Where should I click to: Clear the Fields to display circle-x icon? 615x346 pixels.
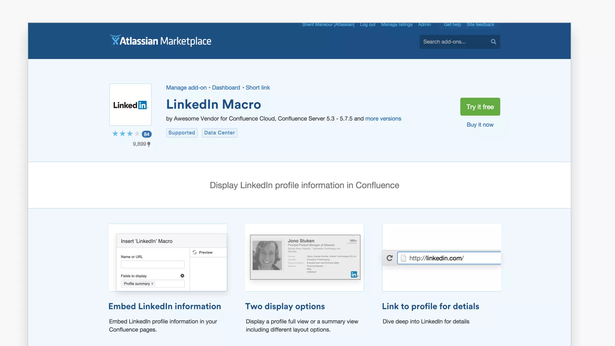(x=182, y=276)
